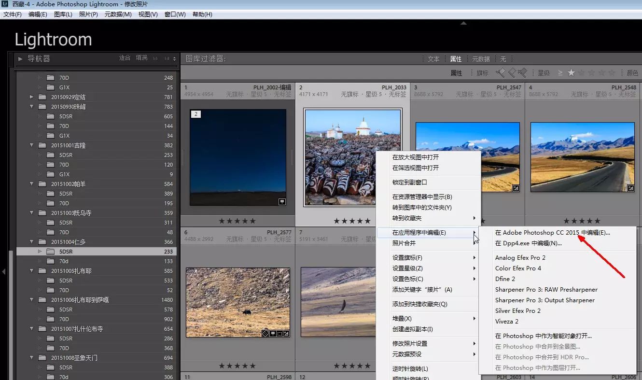The image size is (642, 380).
Task: Select the PLH_2548 road photo thumbnail
Action: (x=582, y=157)
